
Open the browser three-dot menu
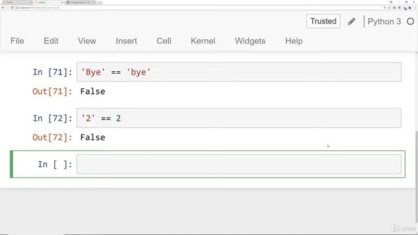[x=415, y=8]
